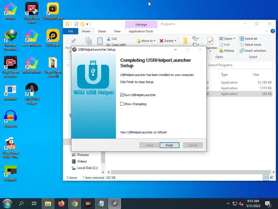Select the Audacity desktop icon
This screenshot has width=278, height=209.
pos(11,119)
